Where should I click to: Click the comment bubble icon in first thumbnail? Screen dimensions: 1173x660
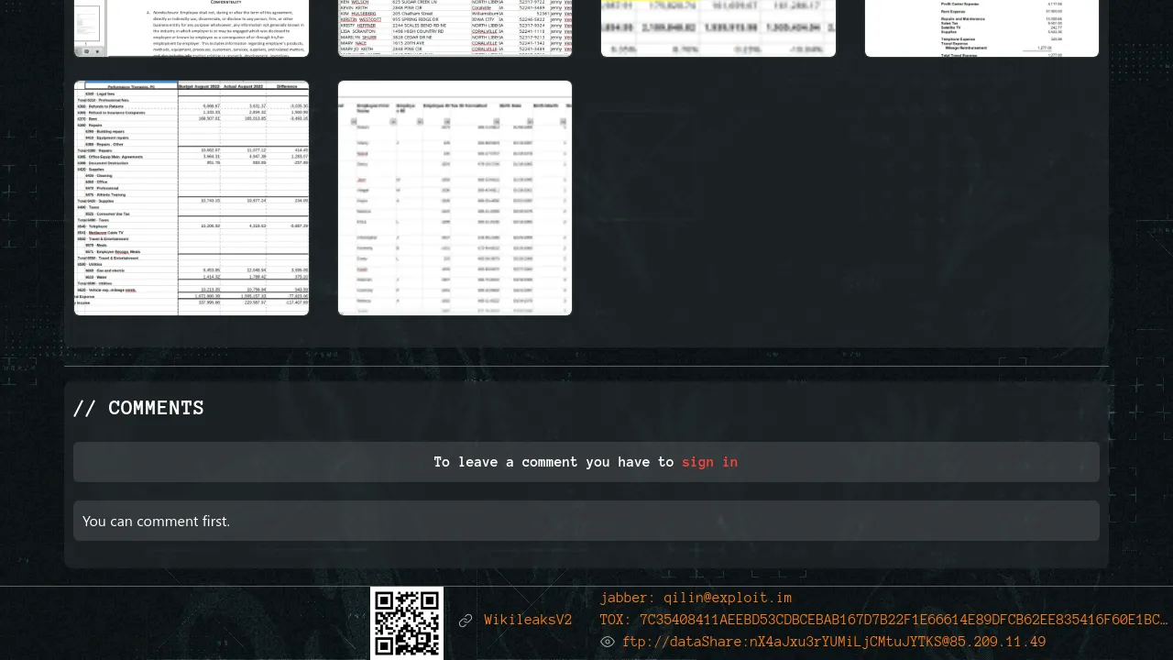[86, 51]
